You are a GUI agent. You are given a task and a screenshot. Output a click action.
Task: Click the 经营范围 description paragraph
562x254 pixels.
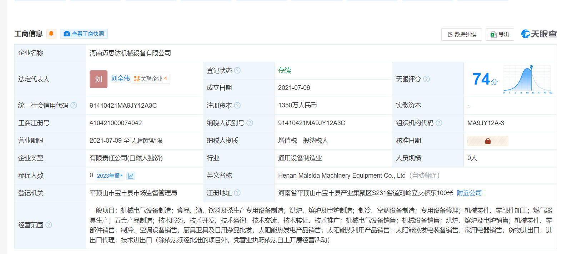321,225
